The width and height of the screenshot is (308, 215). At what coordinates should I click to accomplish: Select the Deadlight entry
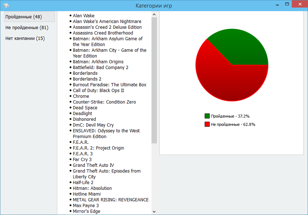pyautogui.click(x=83, y=114)
